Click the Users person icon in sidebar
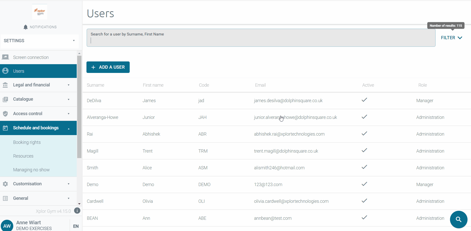This screenshot has width=471, height=231. tap(5, 71)
